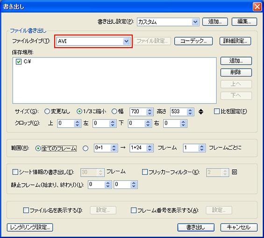The height and width of the screenshot is (238, 264).
Task: Open レンダリング設定 dialog
Action: tap(30, 227)
